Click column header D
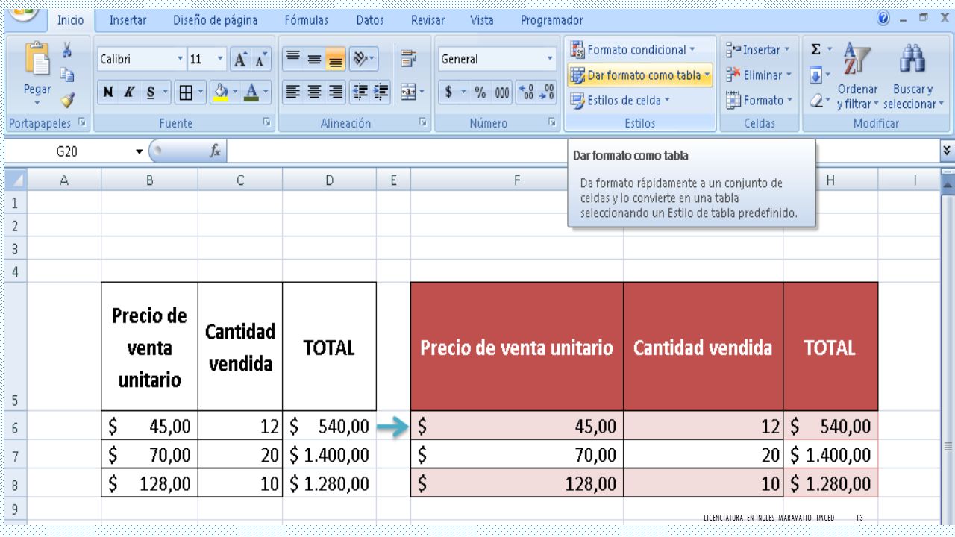Image resolution: width=955 pixels, height=537 pixels. [329, 180]
